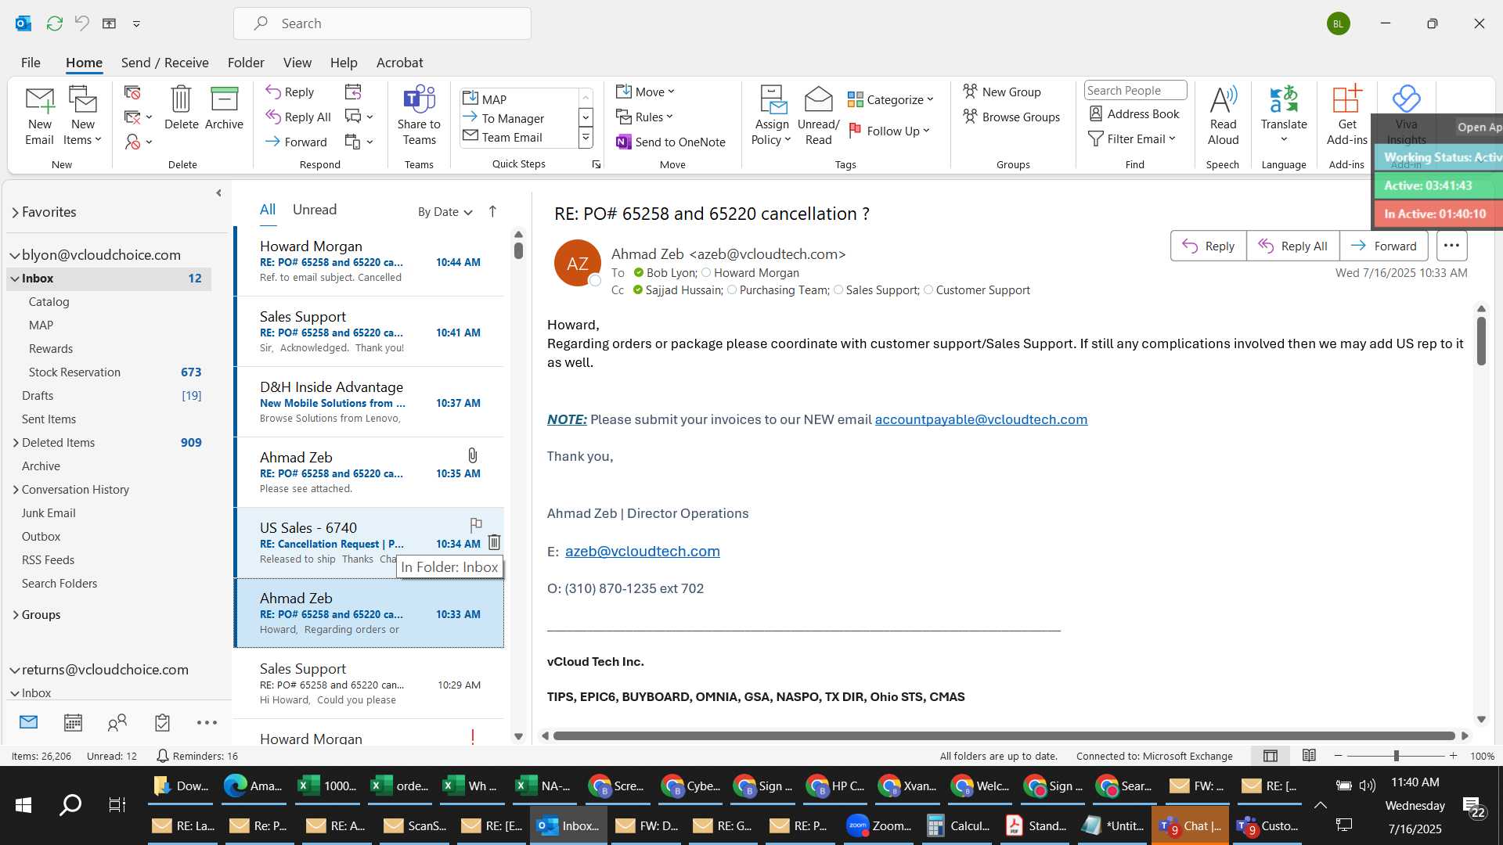The width and height of the screenshot is (1503, 845).
Task: Open accountpayable@vcloudtech.com link
Action: click(981, 419)
